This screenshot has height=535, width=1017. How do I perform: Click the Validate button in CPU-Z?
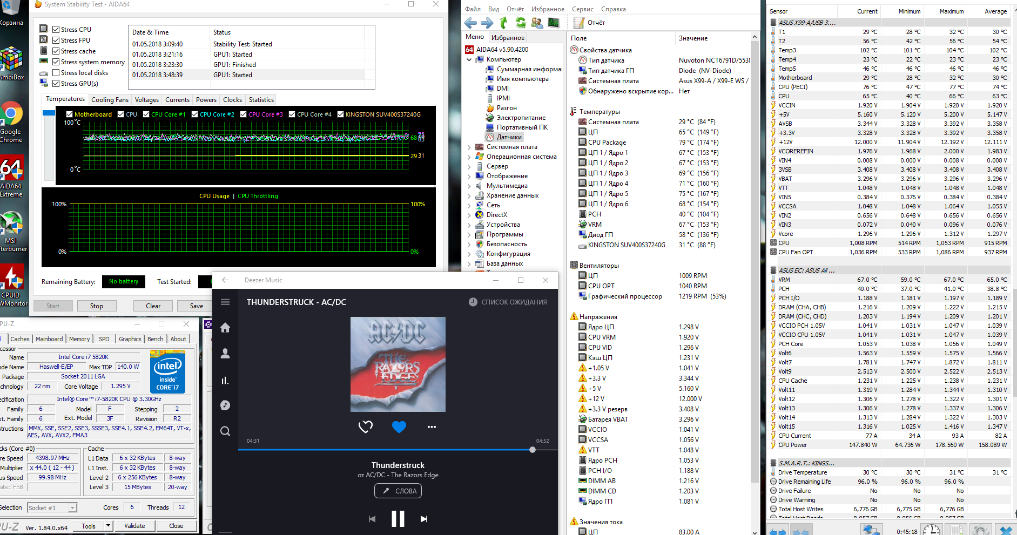(134, 526)
